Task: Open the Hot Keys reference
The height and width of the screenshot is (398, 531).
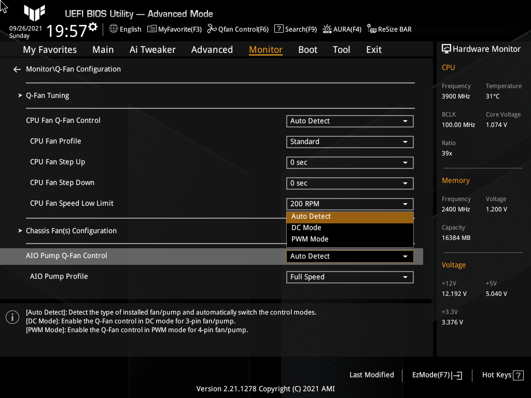Action: pos(502,375)
